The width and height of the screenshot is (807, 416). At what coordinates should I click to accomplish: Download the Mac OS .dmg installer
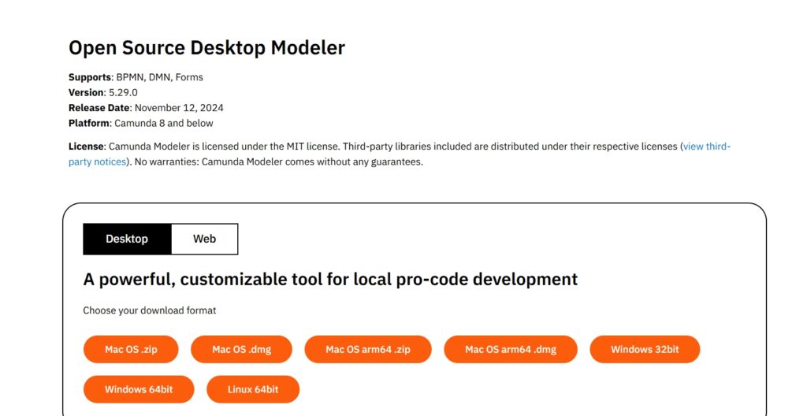241,350
